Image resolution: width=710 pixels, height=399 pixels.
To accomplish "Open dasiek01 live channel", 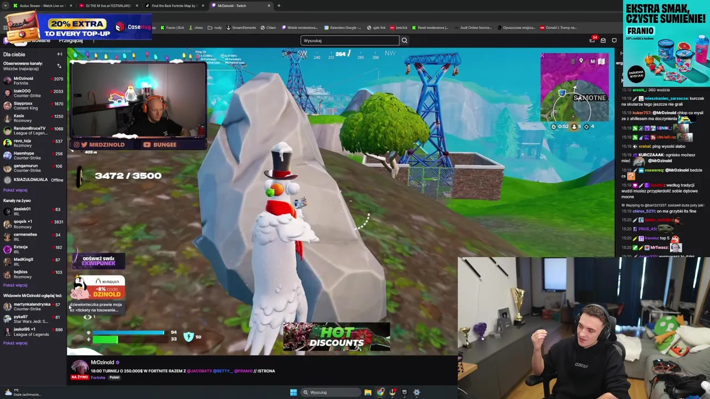I will tap(33, 211).
